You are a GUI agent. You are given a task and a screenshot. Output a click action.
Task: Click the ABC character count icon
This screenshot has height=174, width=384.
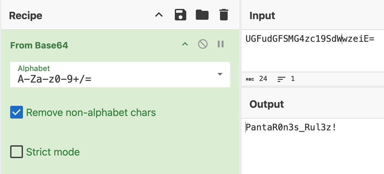pos(250,79)
